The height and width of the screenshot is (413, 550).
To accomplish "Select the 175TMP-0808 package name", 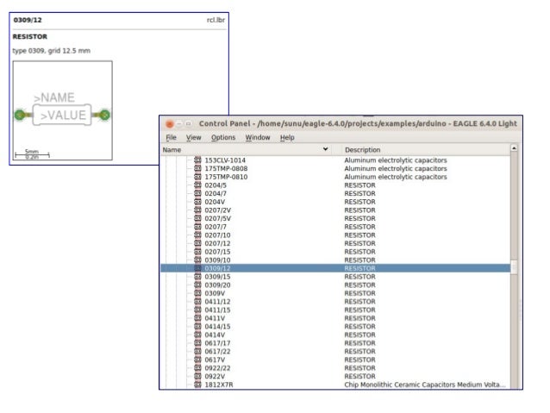I will pyautogui.click(x=226, y=168).
